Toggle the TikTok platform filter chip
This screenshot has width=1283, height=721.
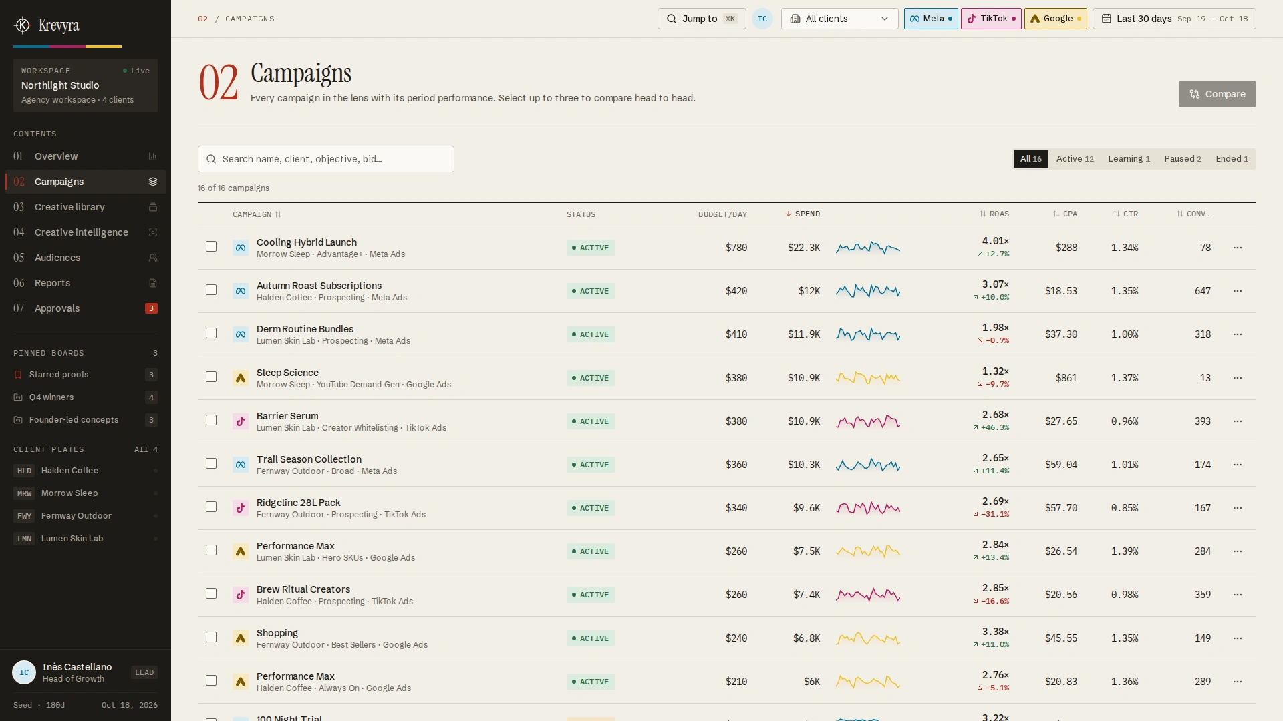(991, 19)
